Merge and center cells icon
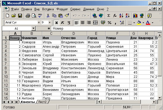Image resolution: width=163 pixels, height=110 pixels. [x=95, y=22]
